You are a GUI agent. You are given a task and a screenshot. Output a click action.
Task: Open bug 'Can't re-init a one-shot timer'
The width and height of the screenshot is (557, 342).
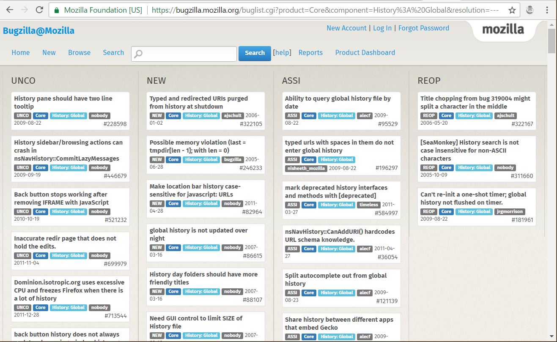click(473, 198)
